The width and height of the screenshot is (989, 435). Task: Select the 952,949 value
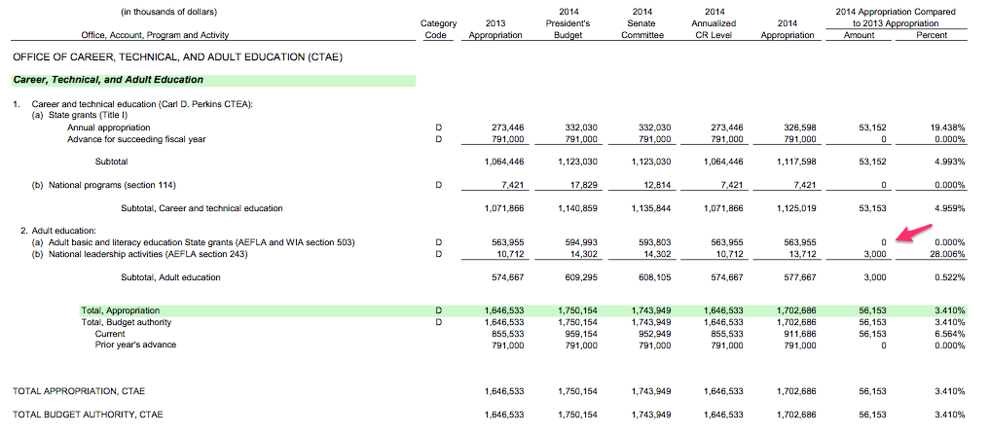coord(654,334)
